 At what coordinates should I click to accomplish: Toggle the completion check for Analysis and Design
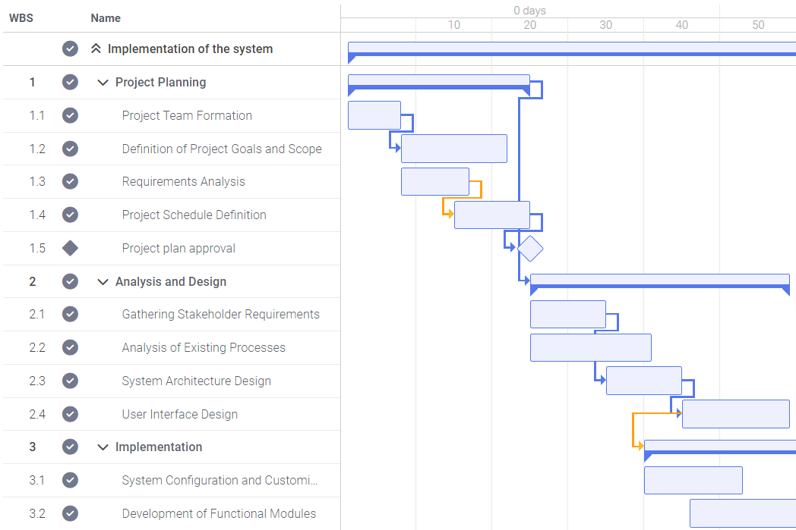[70, 281]
